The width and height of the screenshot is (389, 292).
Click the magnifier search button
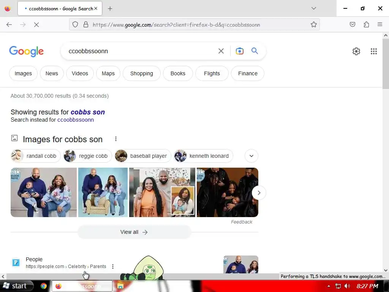pyautogui.click(x=255, y=51)
